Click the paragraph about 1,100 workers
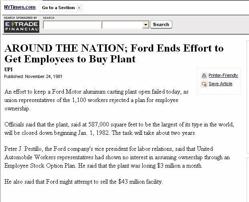Viewport: 249px width, 202px height. coord(96,100)
